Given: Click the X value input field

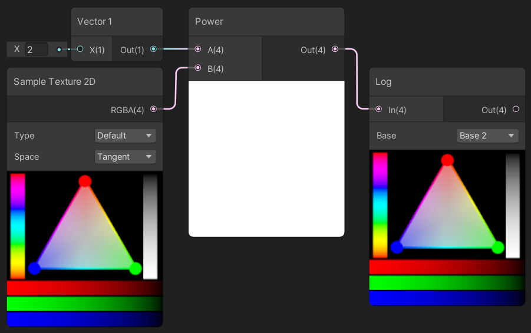Looking at the screenshot, I should tap(37, 50).
